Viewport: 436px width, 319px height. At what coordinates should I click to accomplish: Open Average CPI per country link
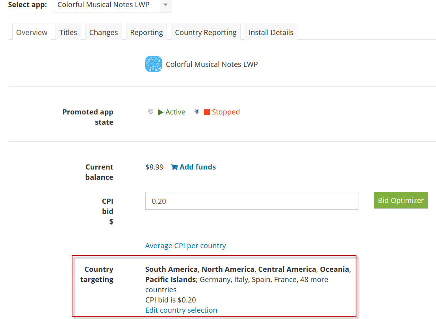pos(186,246)
